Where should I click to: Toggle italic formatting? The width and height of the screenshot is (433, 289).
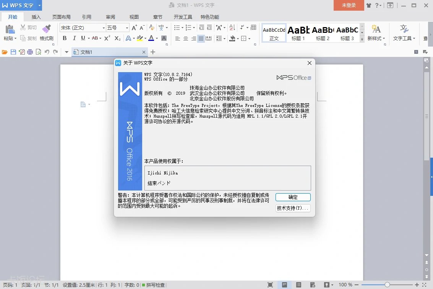point(74,39)
